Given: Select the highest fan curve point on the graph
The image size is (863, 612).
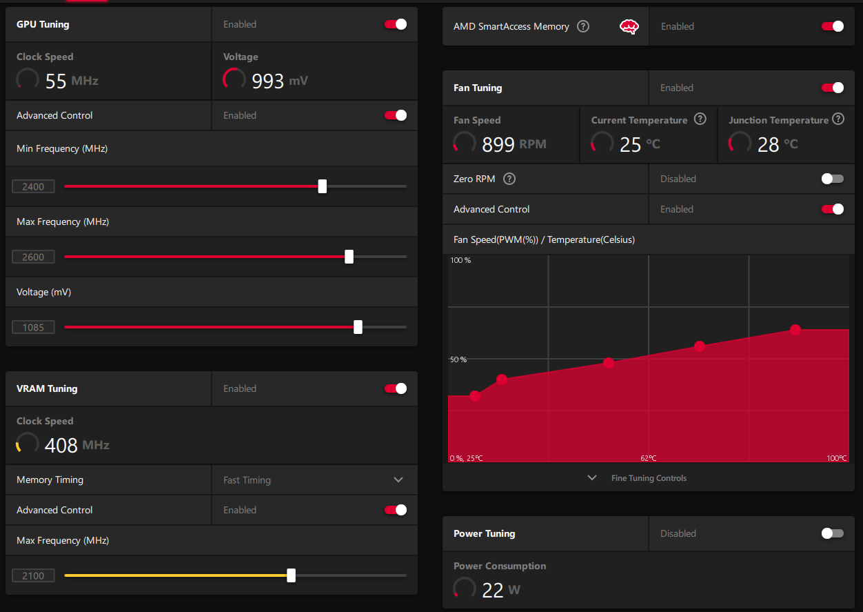Looking at the screenshot, I should coord(795,330).
